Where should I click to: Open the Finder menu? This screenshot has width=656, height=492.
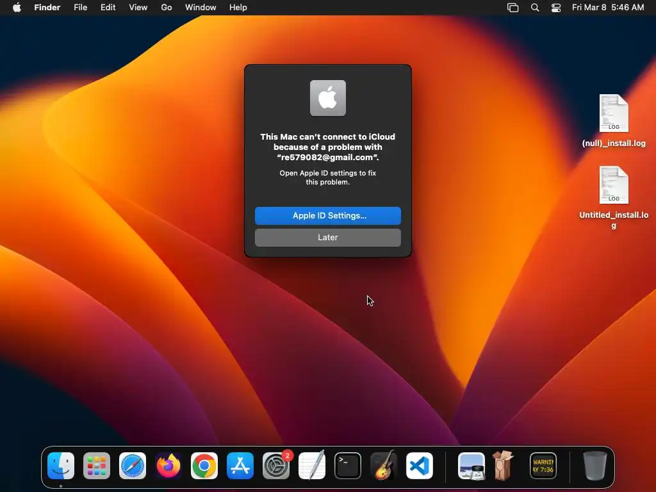(x=47, y=8)
